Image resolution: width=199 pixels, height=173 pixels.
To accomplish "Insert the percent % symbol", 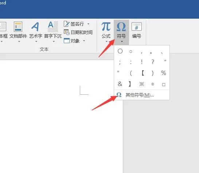I will [x=163, y=73].
